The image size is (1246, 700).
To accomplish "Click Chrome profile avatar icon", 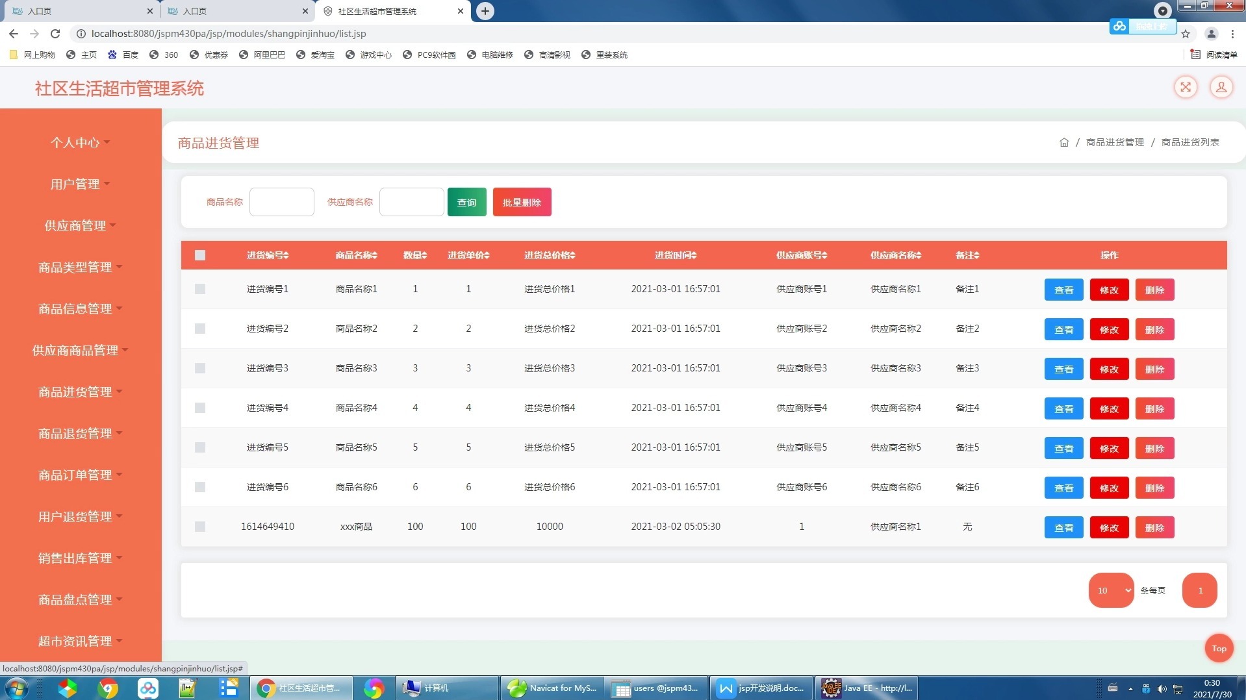I will click(1212, 34).
